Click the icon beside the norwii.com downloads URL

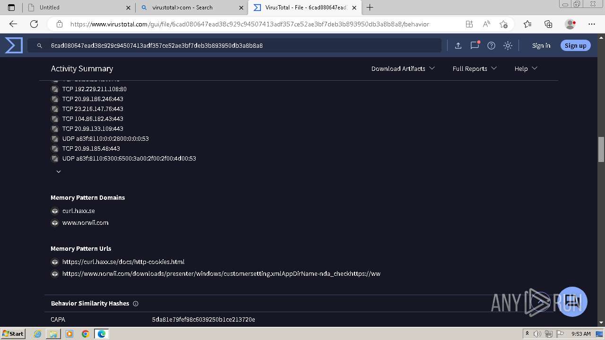coord(55,273)
